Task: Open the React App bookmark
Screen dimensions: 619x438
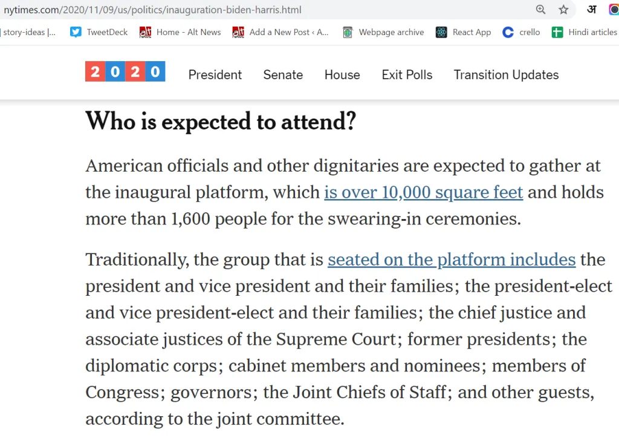Action: click(x=464, y=32)
